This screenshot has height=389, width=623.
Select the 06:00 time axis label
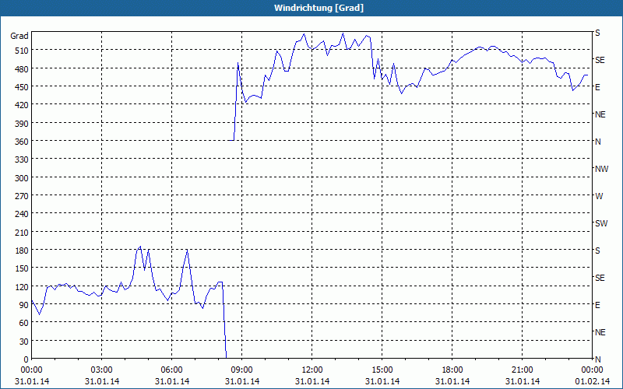(171, 370)
